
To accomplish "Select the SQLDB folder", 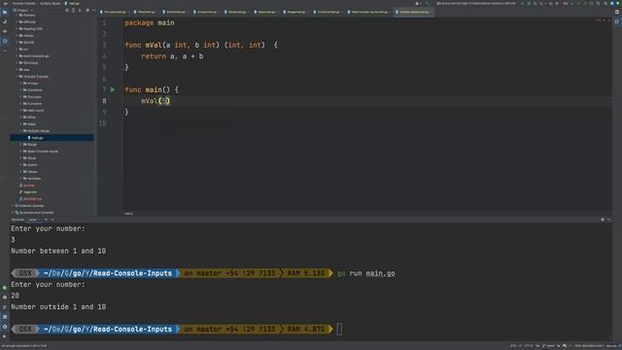I will pyautogui.click(x=28, y=43).
